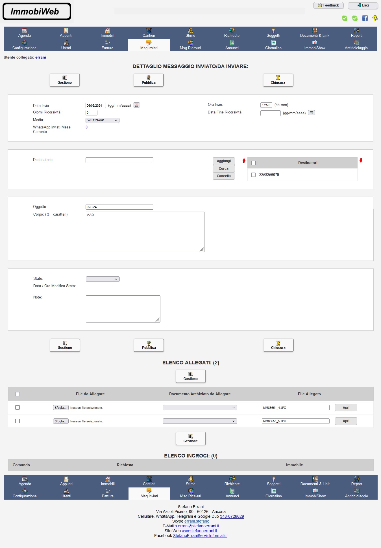This screenshot has width=381, height=548.
Task: Click red down-arrow right of Destinatari table
Action: pyautogui.click(x=361, y=160)
